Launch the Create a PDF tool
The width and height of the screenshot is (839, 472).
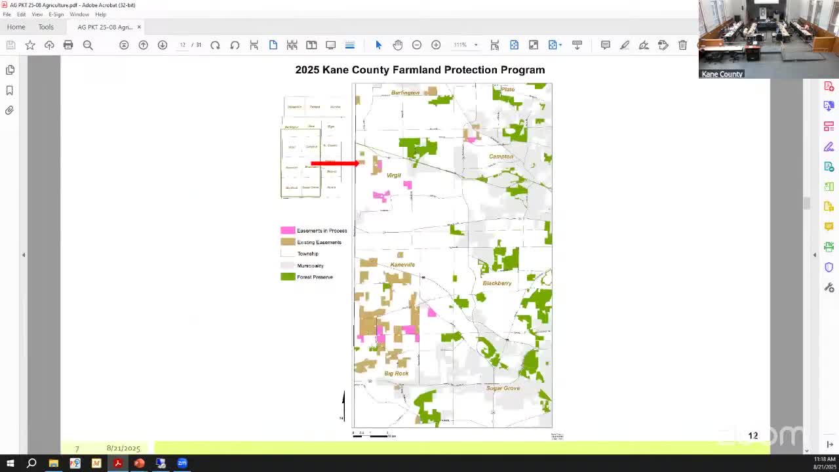[829, 86]
